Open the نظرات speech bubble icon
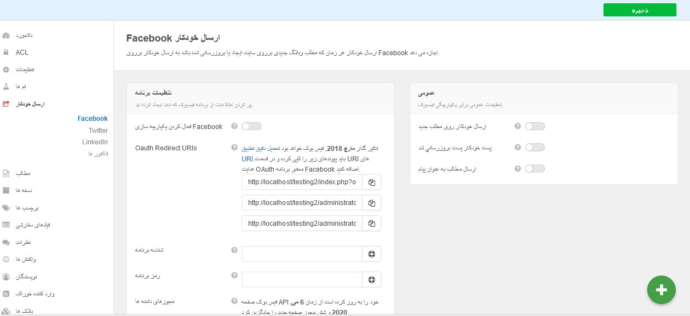 [x=6, y=242]
